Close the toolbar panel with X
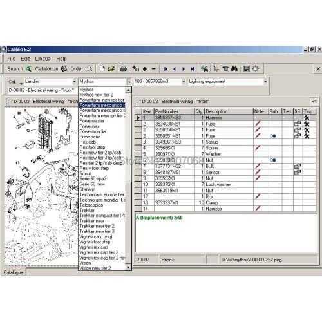322x322 pixels. [x=318, y=69]
